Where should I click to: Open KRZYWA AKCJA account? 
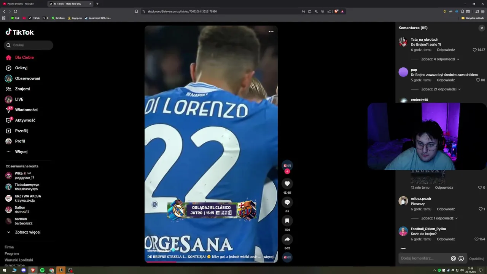click(23, 198)
